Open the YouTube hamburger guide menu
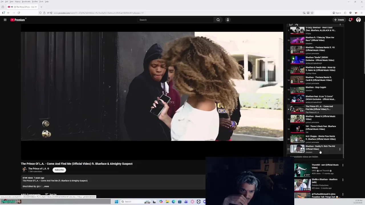 [x=5, y=20]
